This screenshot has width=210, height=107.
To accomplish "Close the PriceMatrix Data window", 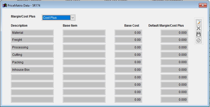I will point(202,5).
